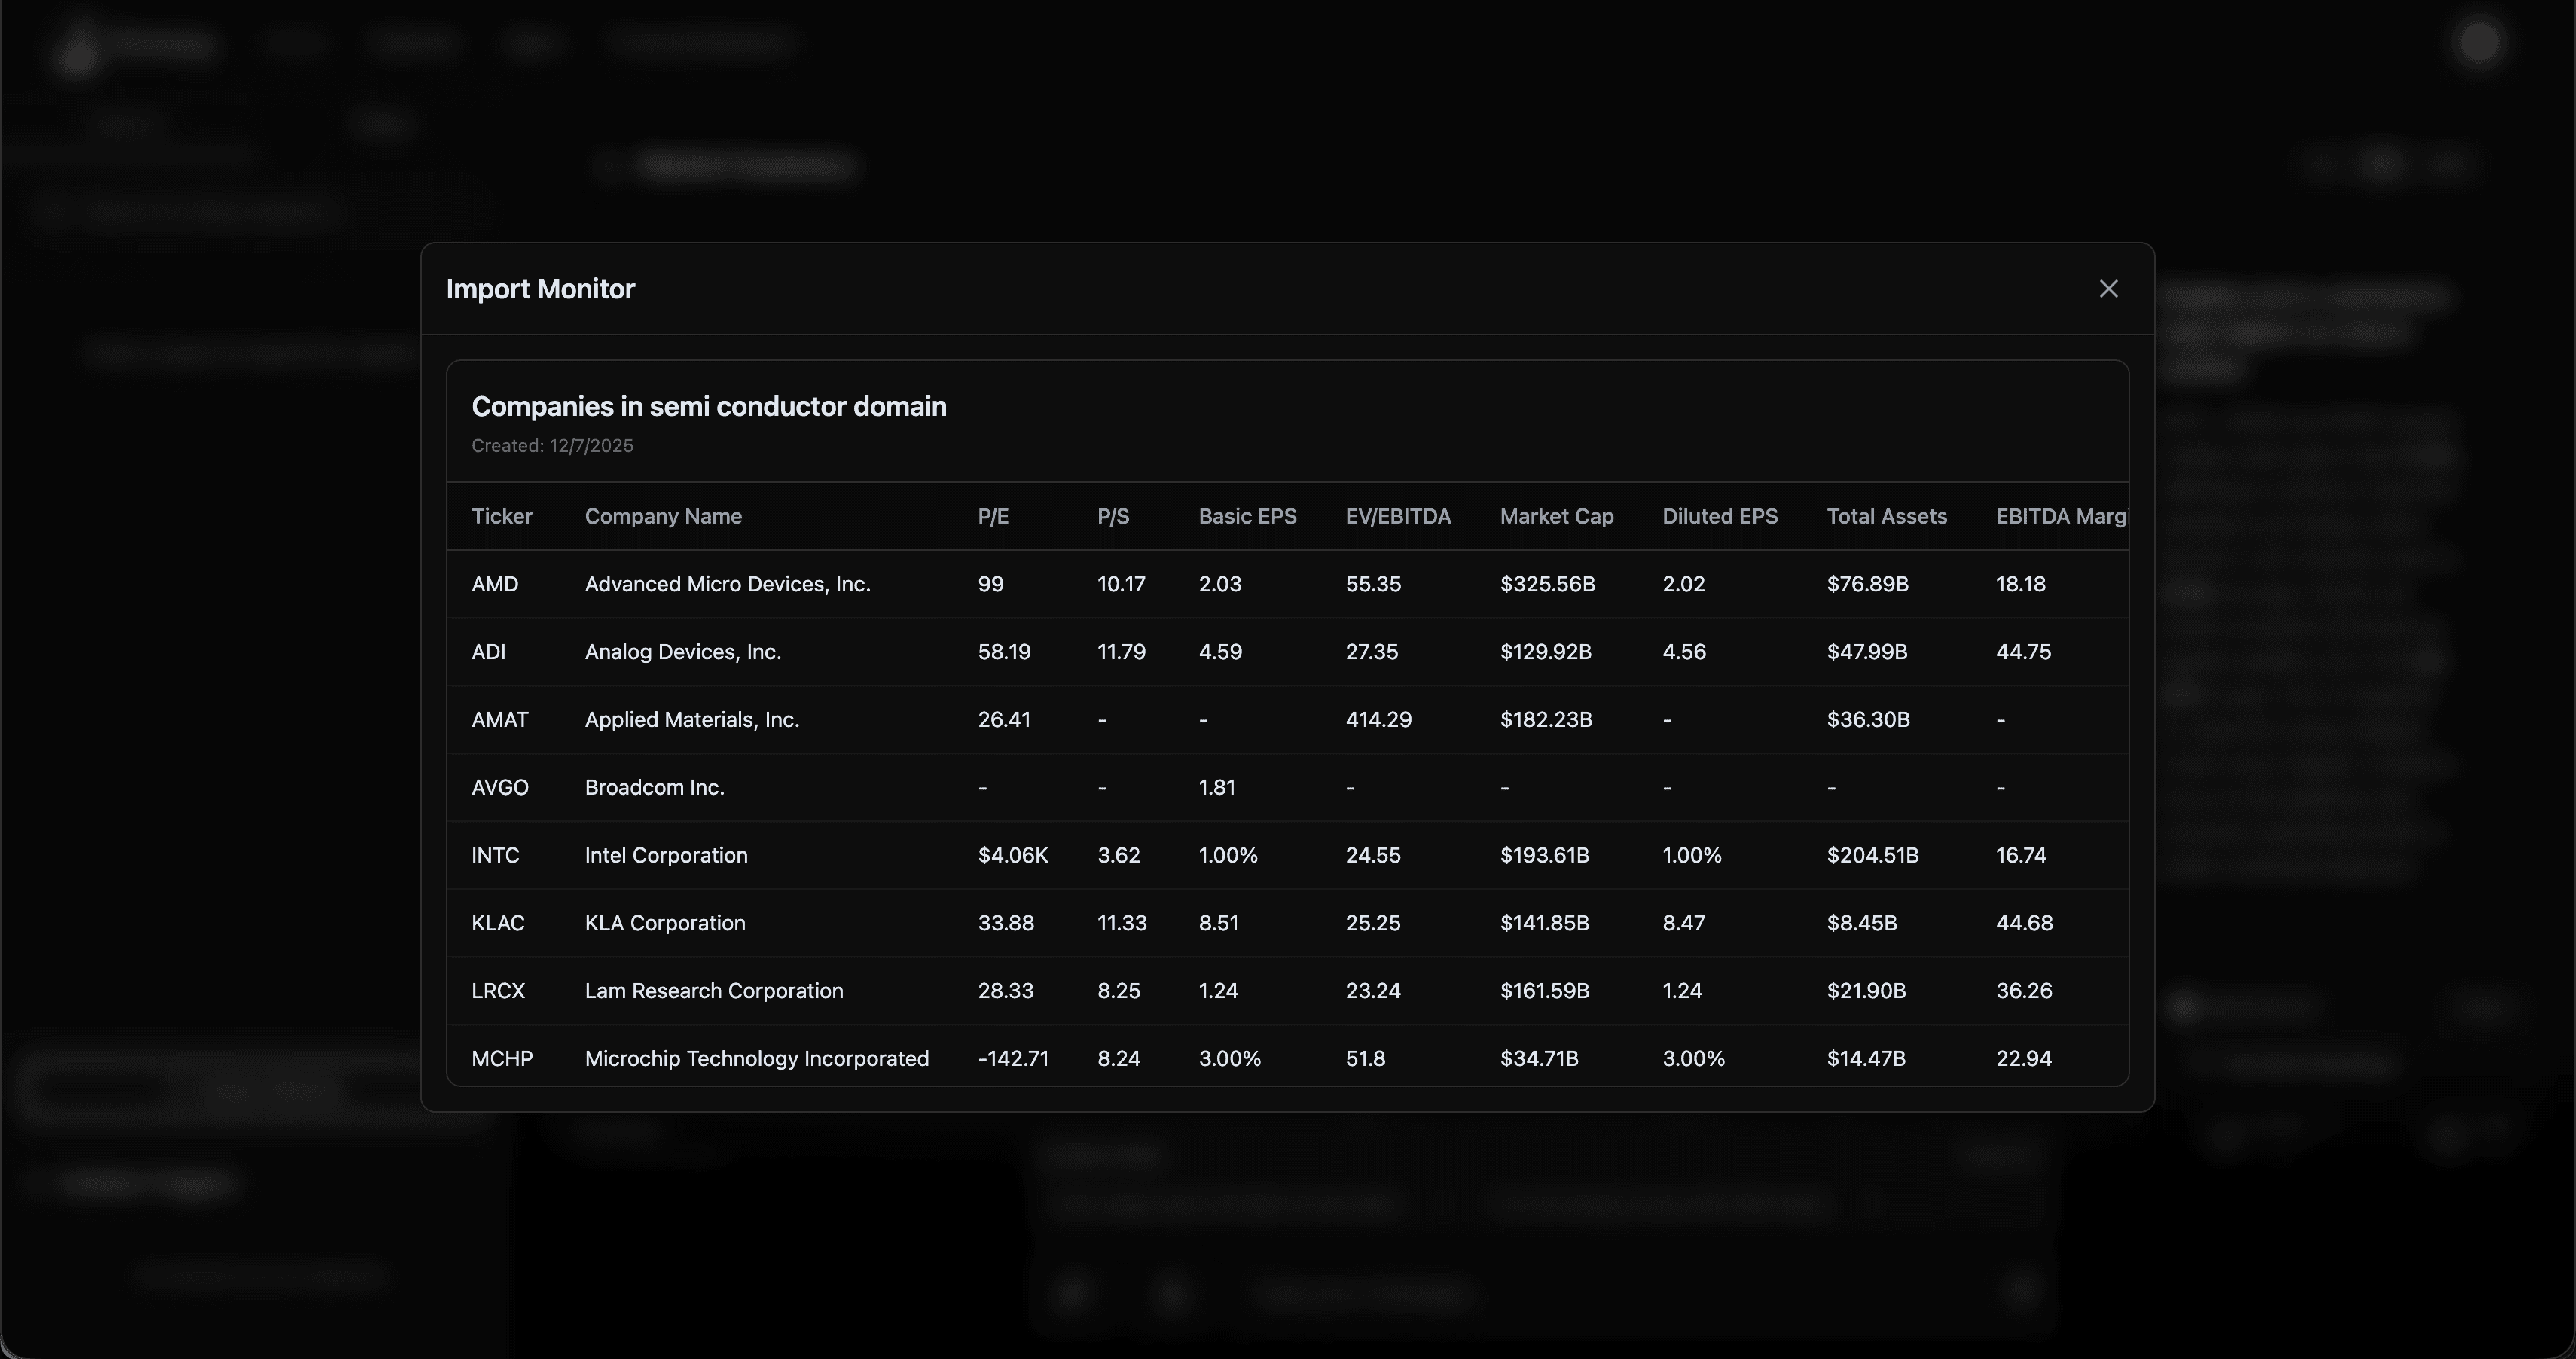2576x1359 pixels.
Task: Click the P/E column header
Action: pos(993,516)
